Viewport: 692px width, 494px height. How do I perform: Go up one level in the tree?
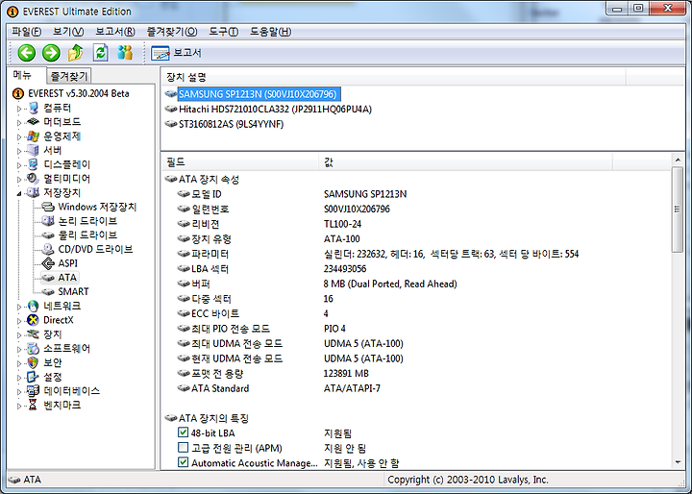(76, 53)
